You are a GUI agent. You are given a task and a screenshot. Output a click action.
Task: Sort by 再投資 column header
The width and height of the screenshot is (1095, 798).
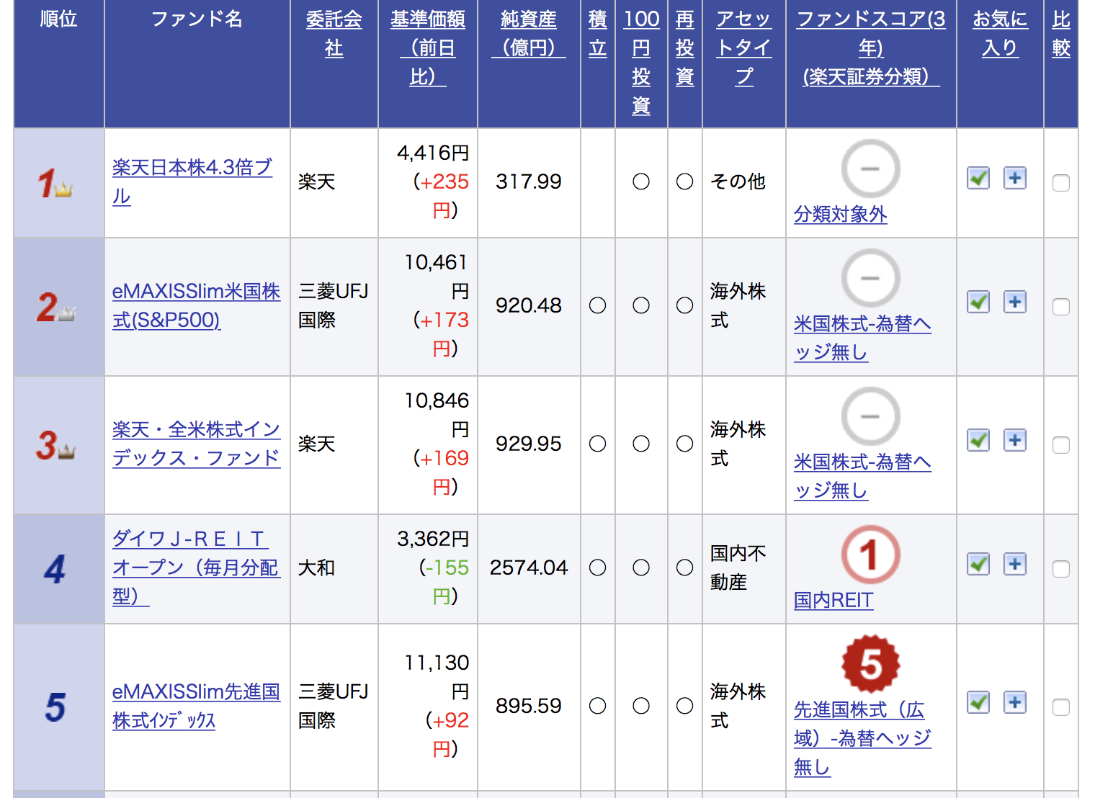(685, 48)
